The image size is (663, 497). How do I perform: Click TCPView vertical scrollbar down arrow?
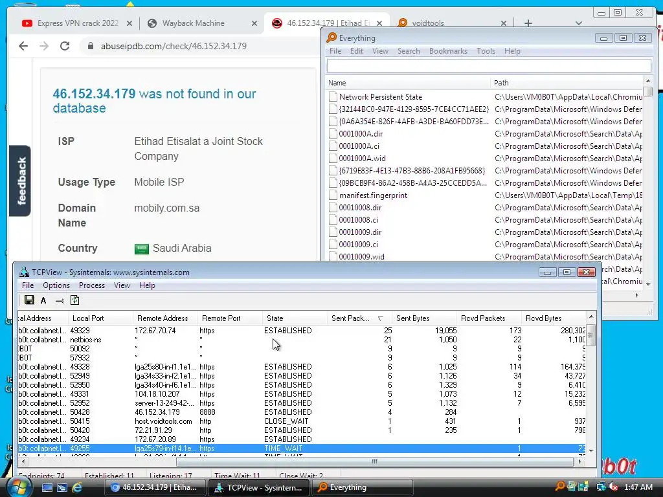click(591, 450)
